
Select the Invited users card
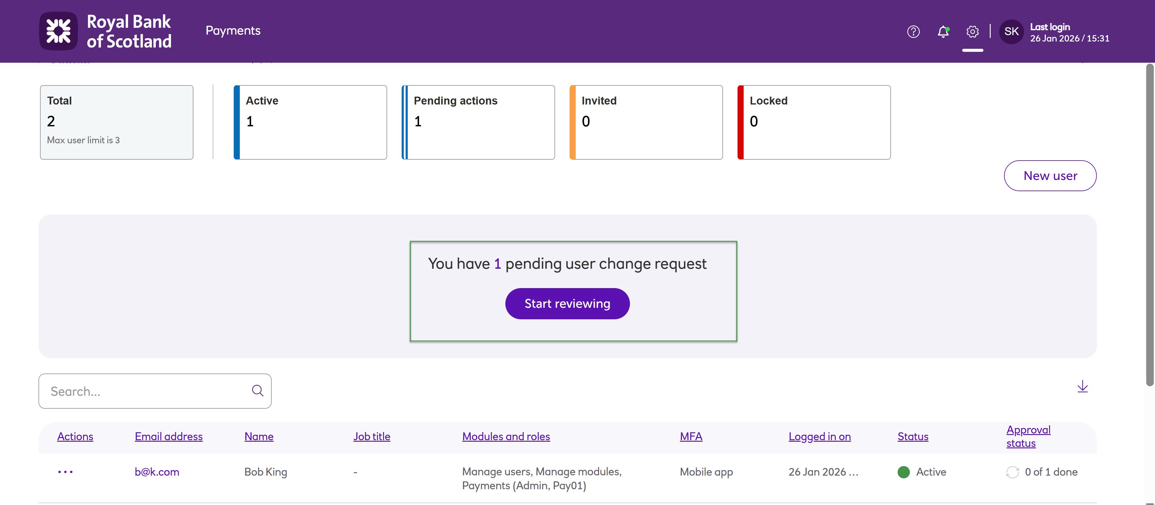(646, 122)
